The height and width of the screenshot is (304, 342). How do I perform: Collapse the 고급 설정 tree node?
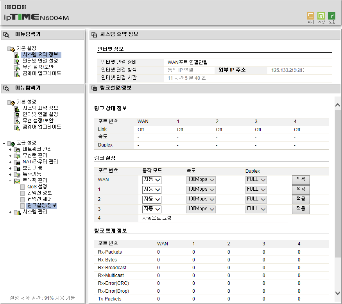[4, 143]
